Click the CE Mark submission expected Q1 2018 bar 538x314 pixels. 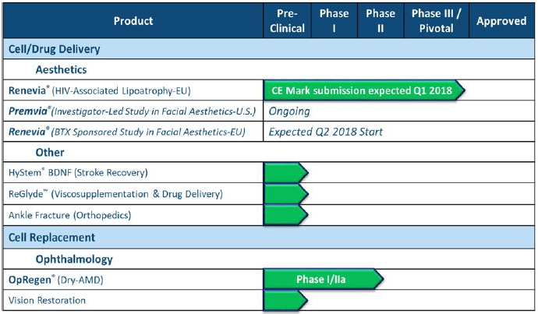(x=364, y=90)
